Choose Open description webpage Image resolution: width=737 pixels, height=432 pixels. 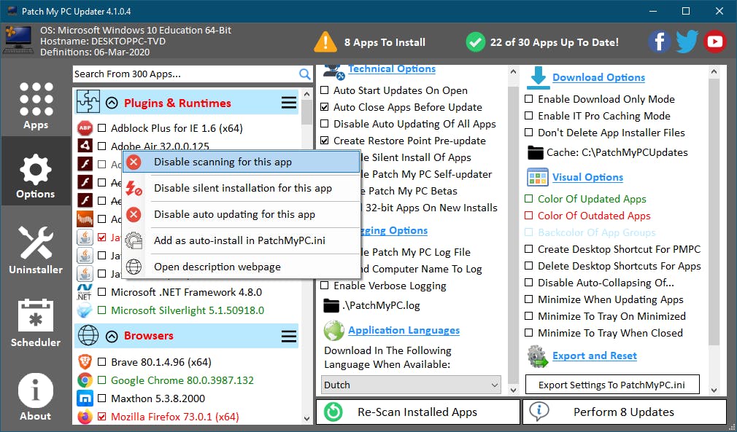pos(241,267)
